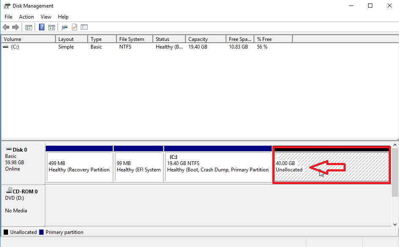Click the 10.83 GB free space cell
The height and width of the screenshot is (247, 399).
(238, 47)
